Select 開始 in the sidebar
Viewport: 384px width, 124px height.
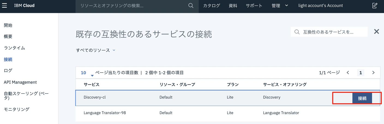coord(8,25)
